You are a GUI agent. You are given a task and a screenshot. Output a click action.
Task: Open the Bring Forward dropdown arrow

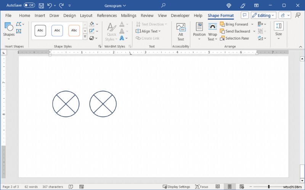pos(252,24)
